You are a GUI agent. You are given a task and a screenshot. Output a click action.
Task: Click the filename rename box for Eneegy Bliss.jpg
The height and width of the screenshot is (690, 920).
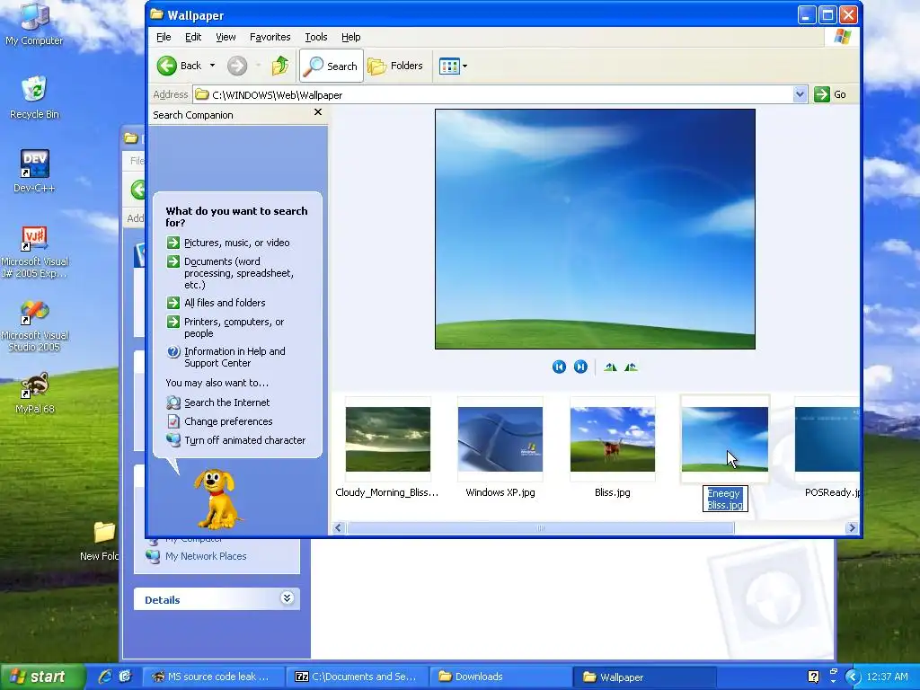click(725, 499)
